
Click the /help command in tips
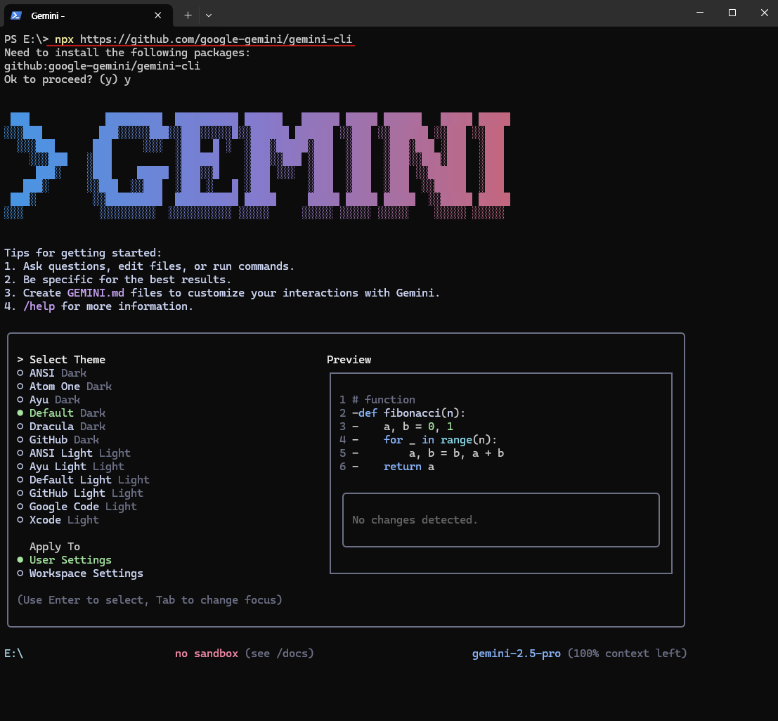(x=39, y=306)
